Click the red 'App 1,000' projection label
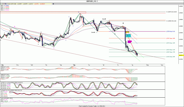 click(170, 38)
